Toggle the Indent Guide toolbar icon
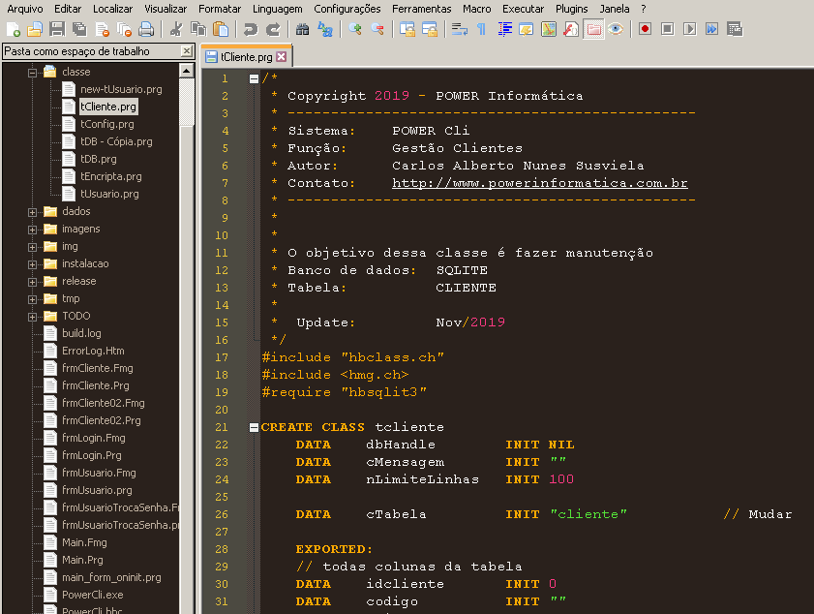This screenshot has width=814, height=614. pyautogui.click(x=504, y=29)
